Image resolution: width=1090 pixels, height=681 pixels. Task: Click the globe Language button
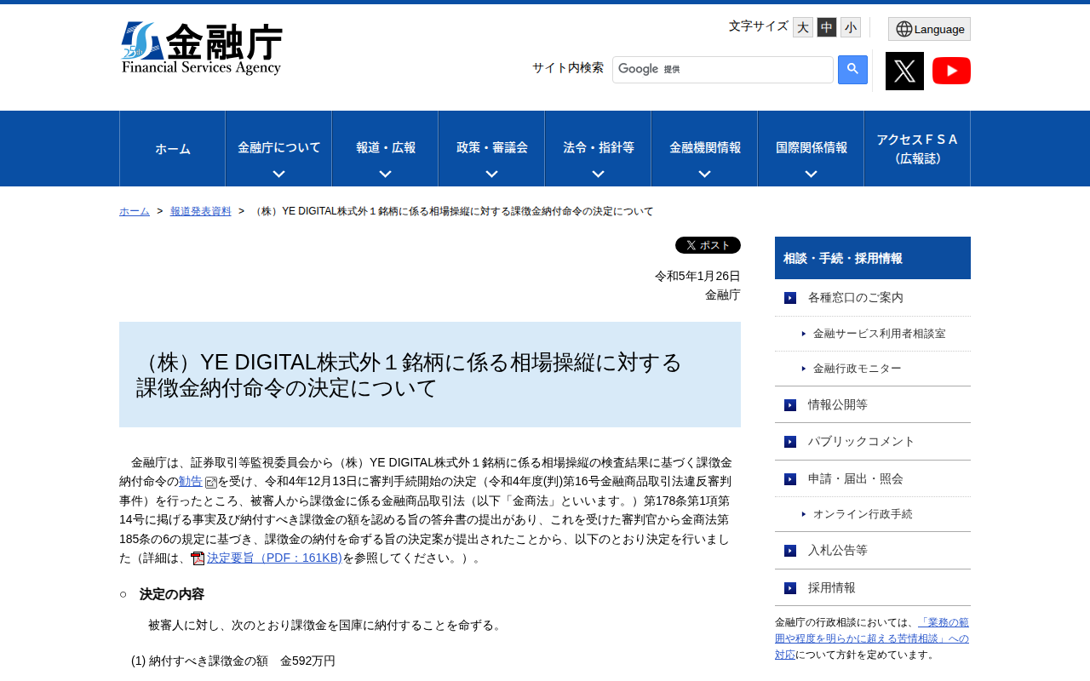tap(929, 29)
